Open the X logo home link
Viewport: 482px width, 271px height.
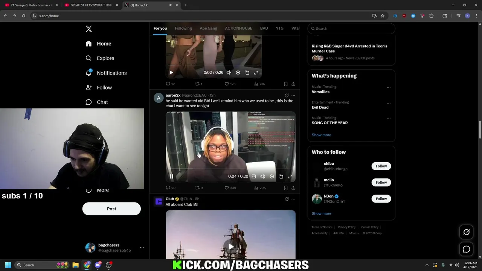89,29
